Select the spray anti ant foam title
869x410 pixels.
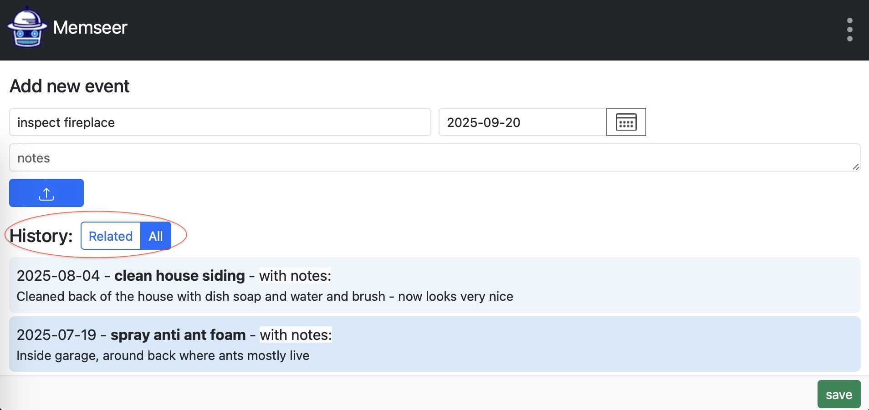(178, 335)
